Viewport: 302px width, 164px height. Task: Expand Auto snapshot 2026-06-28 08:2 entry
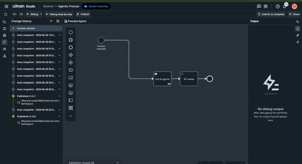(59, 42)
